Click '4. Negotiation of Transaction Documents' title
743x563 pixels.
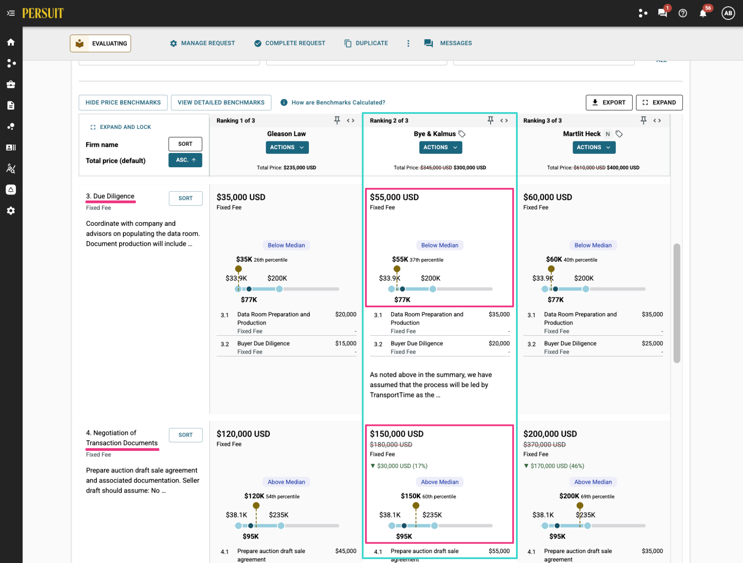122,438
